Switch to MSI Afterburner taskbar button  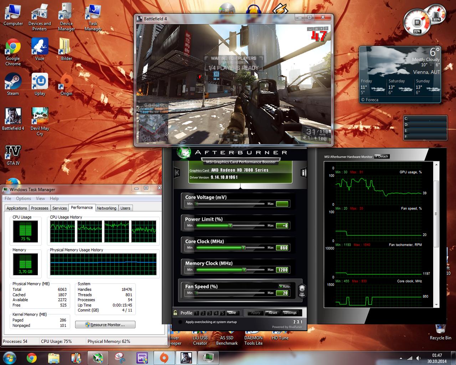[98, 358]
